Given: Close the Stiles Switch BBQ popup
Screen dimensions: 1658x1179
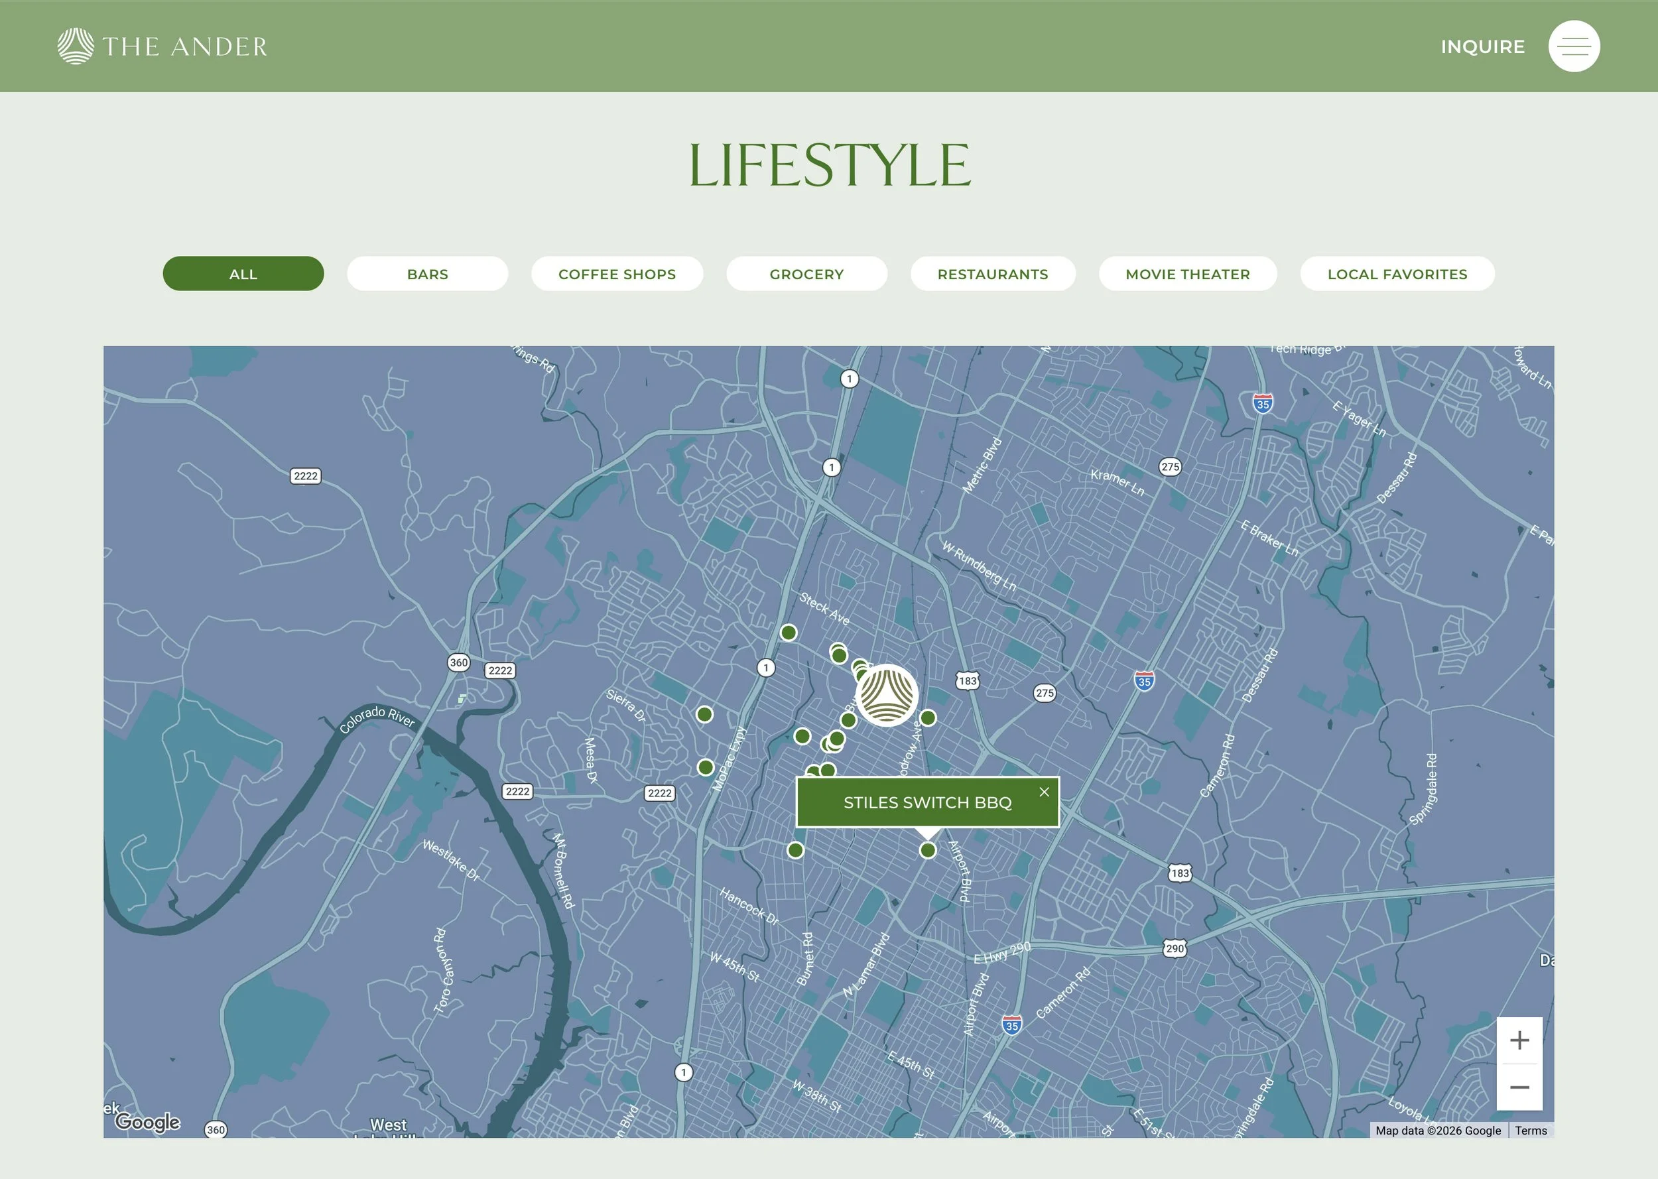Looking at the screenshot, I should pos(1044,792).
